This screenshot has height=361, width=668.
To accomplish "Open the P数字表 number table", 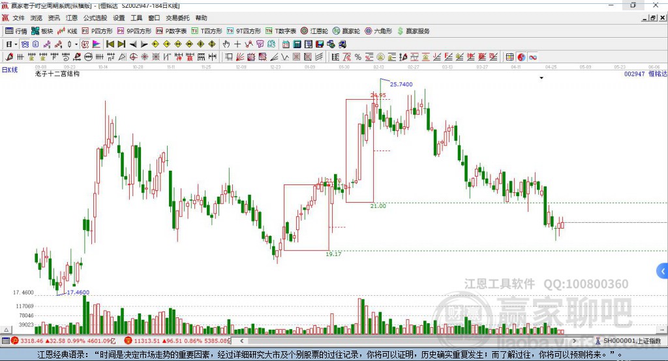I will coord(172,31).
